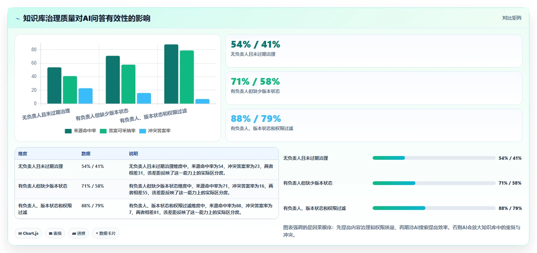The width and height of the screenshot is (537, 253).
Task: Click table cell 有负责人、版本状态和权限过滤
Action: [45, 209]
